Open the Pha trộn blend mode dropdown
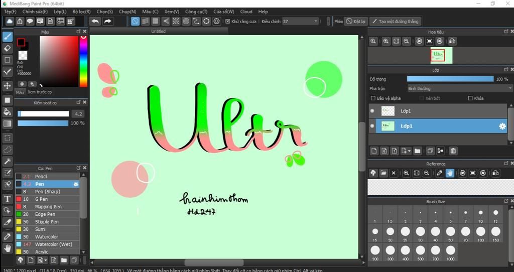Image resolution: width=514 pixels, height=272 pixels. pos(459,88)
